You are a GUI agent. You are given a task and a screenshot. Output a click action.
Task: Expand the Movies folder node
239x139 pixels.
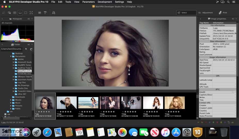11,100
